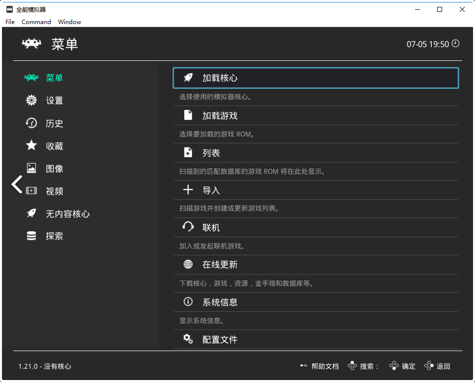Click the clock icon next to the time
The height and width of the screenshot is (382, 475).
(x=455, y=44)
